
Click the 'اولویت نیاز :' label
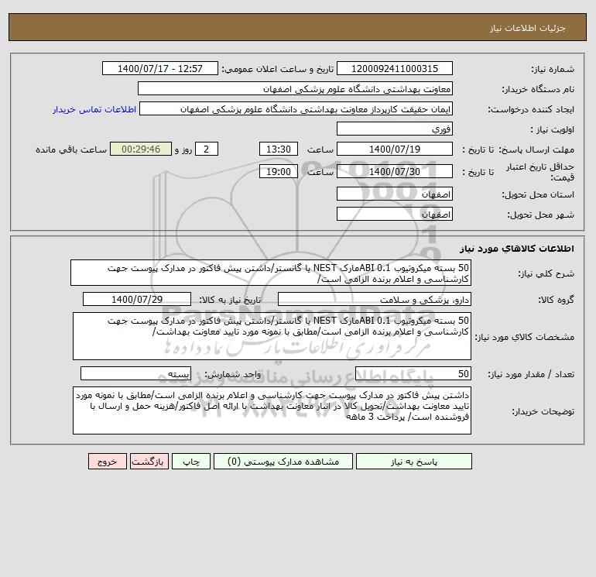click(553, 129)
